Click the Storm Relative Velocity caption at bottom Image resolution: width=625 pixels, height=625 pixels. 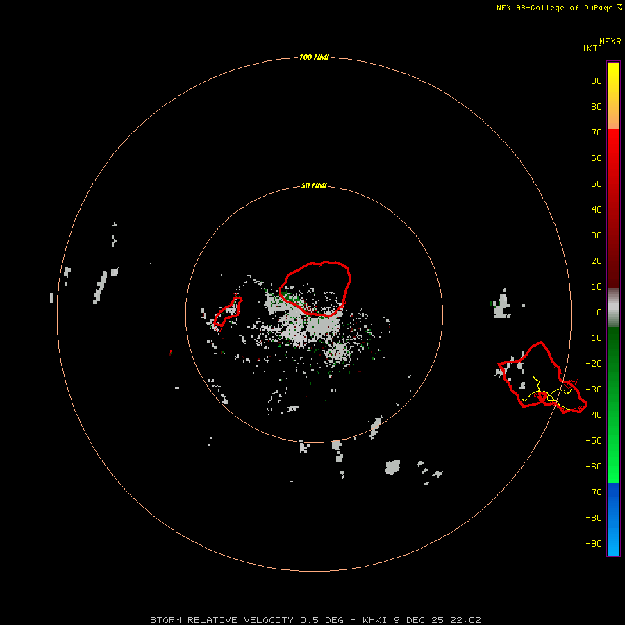pyautogui.click(x=315, y=620)
